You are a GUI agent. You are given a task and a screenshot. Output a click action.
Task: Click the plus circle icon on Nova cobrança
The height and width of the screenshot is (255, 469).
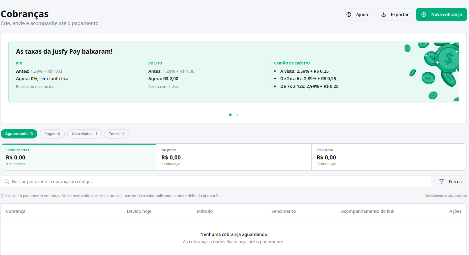click(424, 14)
